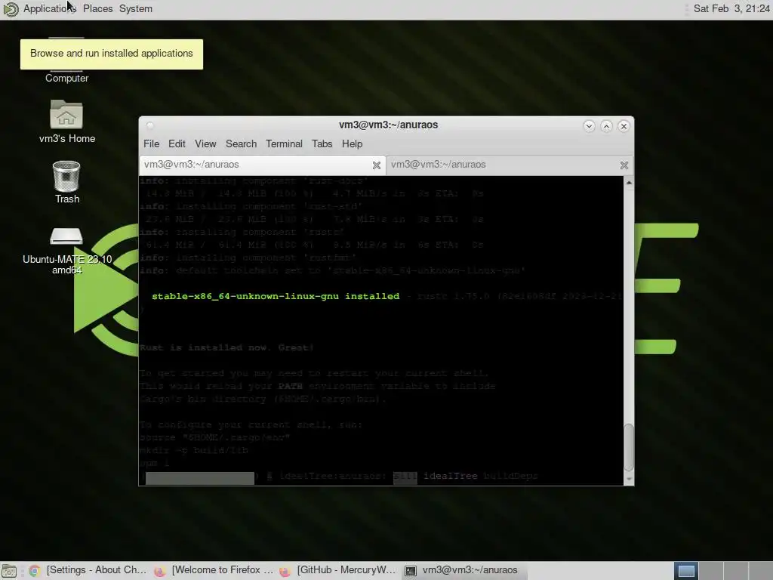This screenshot has height=580, width=773.
Task: Switch to the Welcome to Firefox taskbar item
Action: coord(214,570)
